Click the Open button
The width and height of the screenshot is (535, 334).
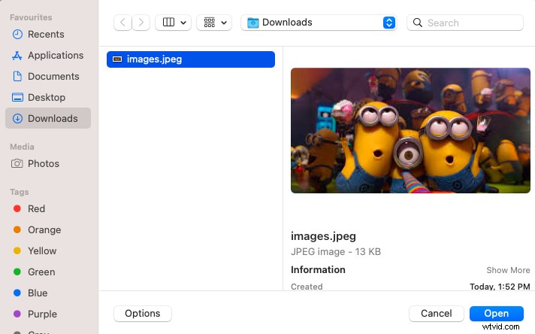point(497,314)
